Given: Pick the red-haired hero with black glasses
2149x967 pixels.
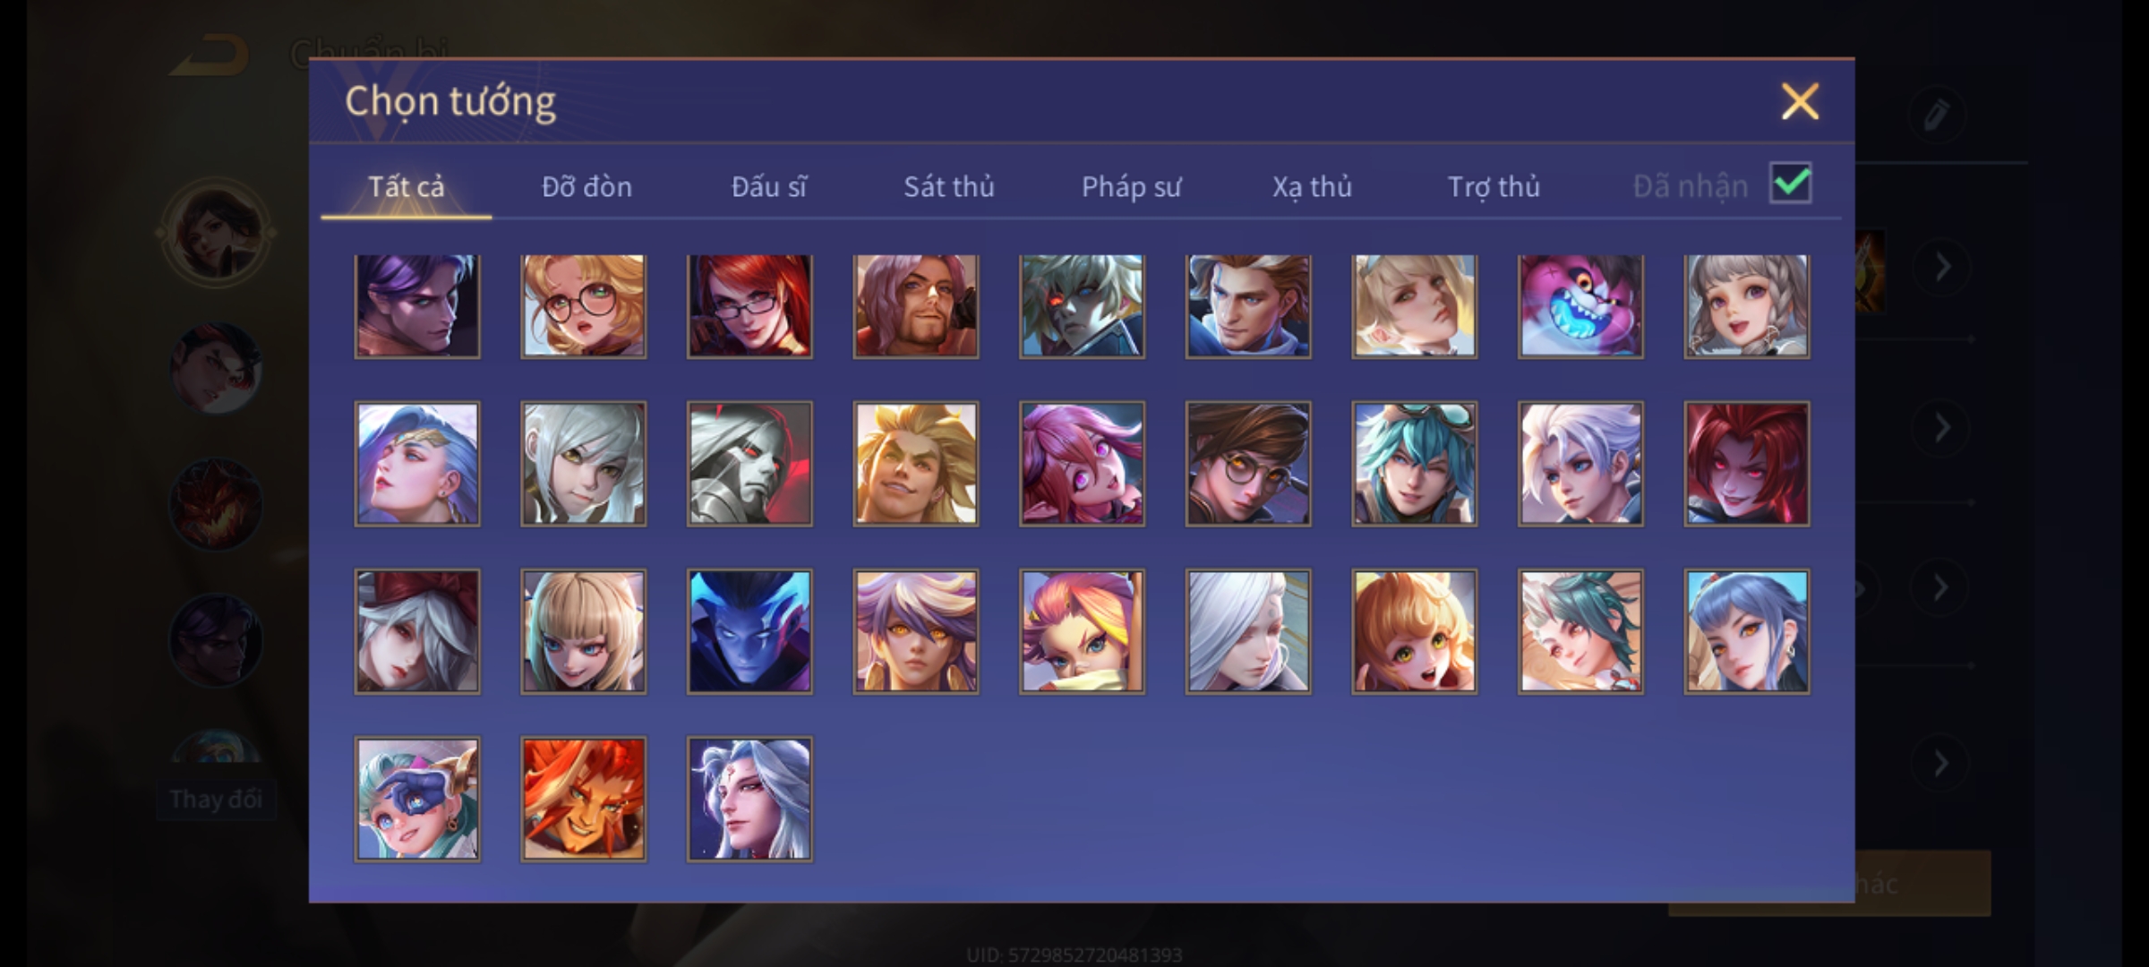Looking at the screenshot, I should 749,306.
